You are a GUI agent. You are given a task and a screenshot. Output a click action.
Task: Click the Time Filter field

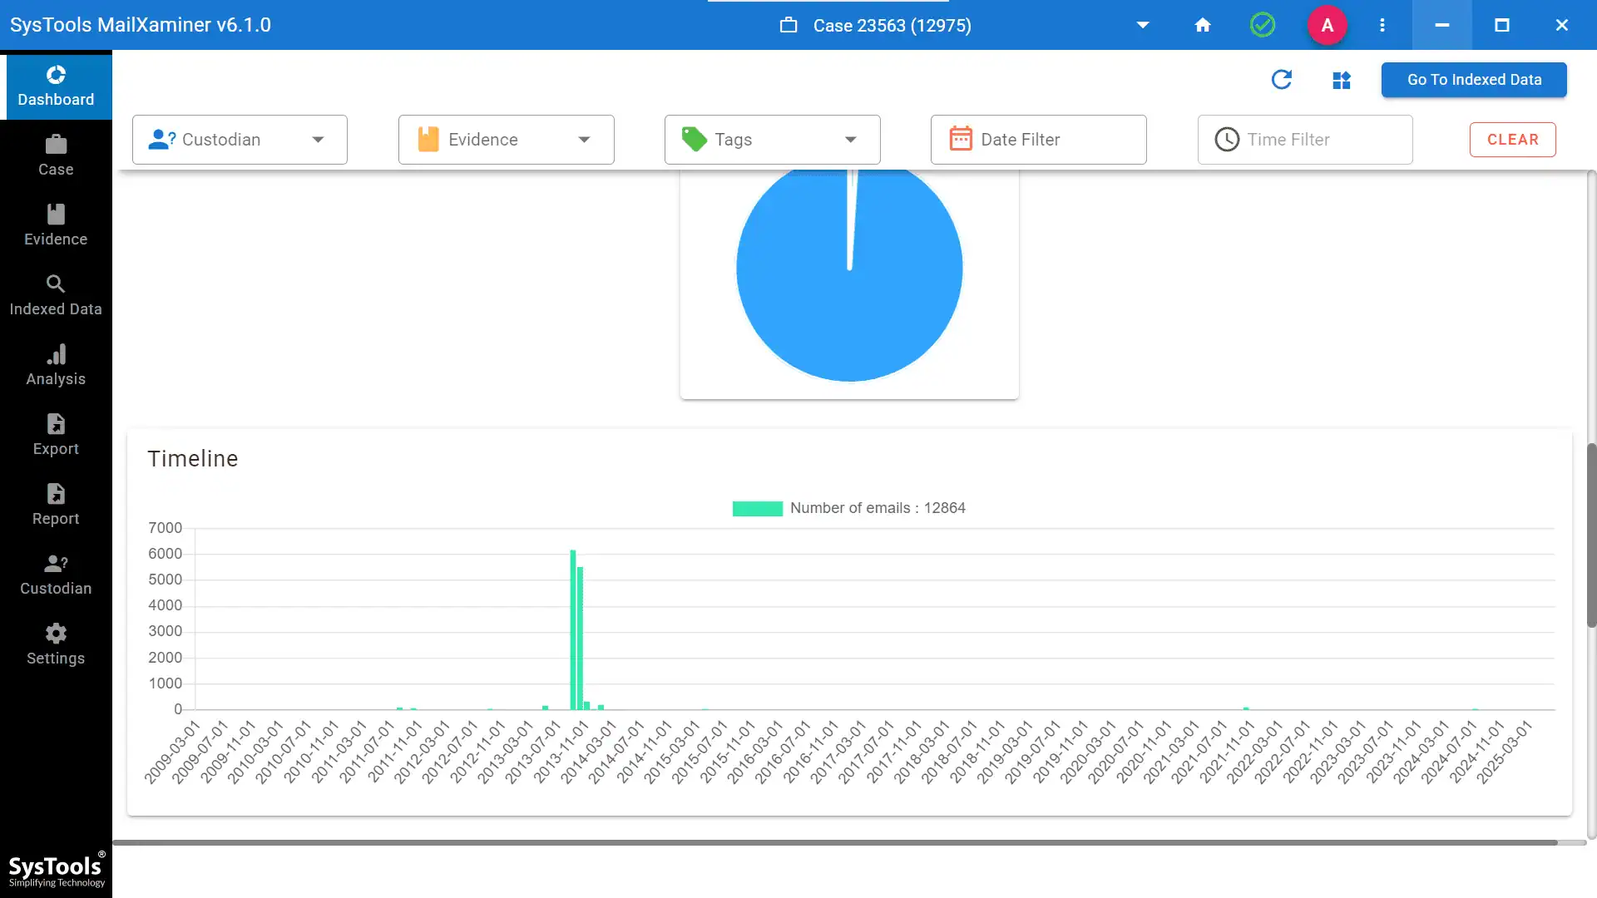click(x=1305, y=140)
